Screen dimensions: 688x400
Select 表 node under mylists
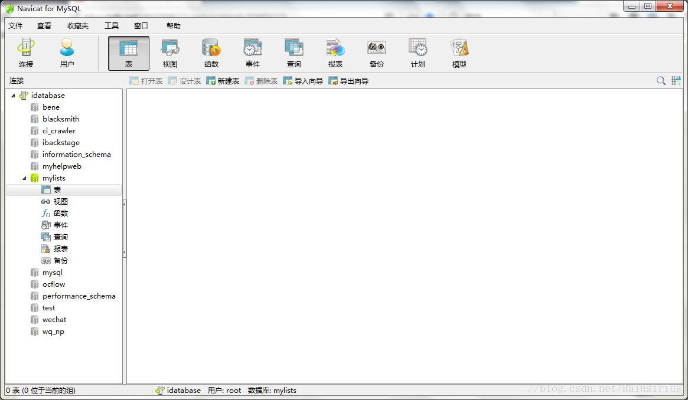tap(64, 190)
